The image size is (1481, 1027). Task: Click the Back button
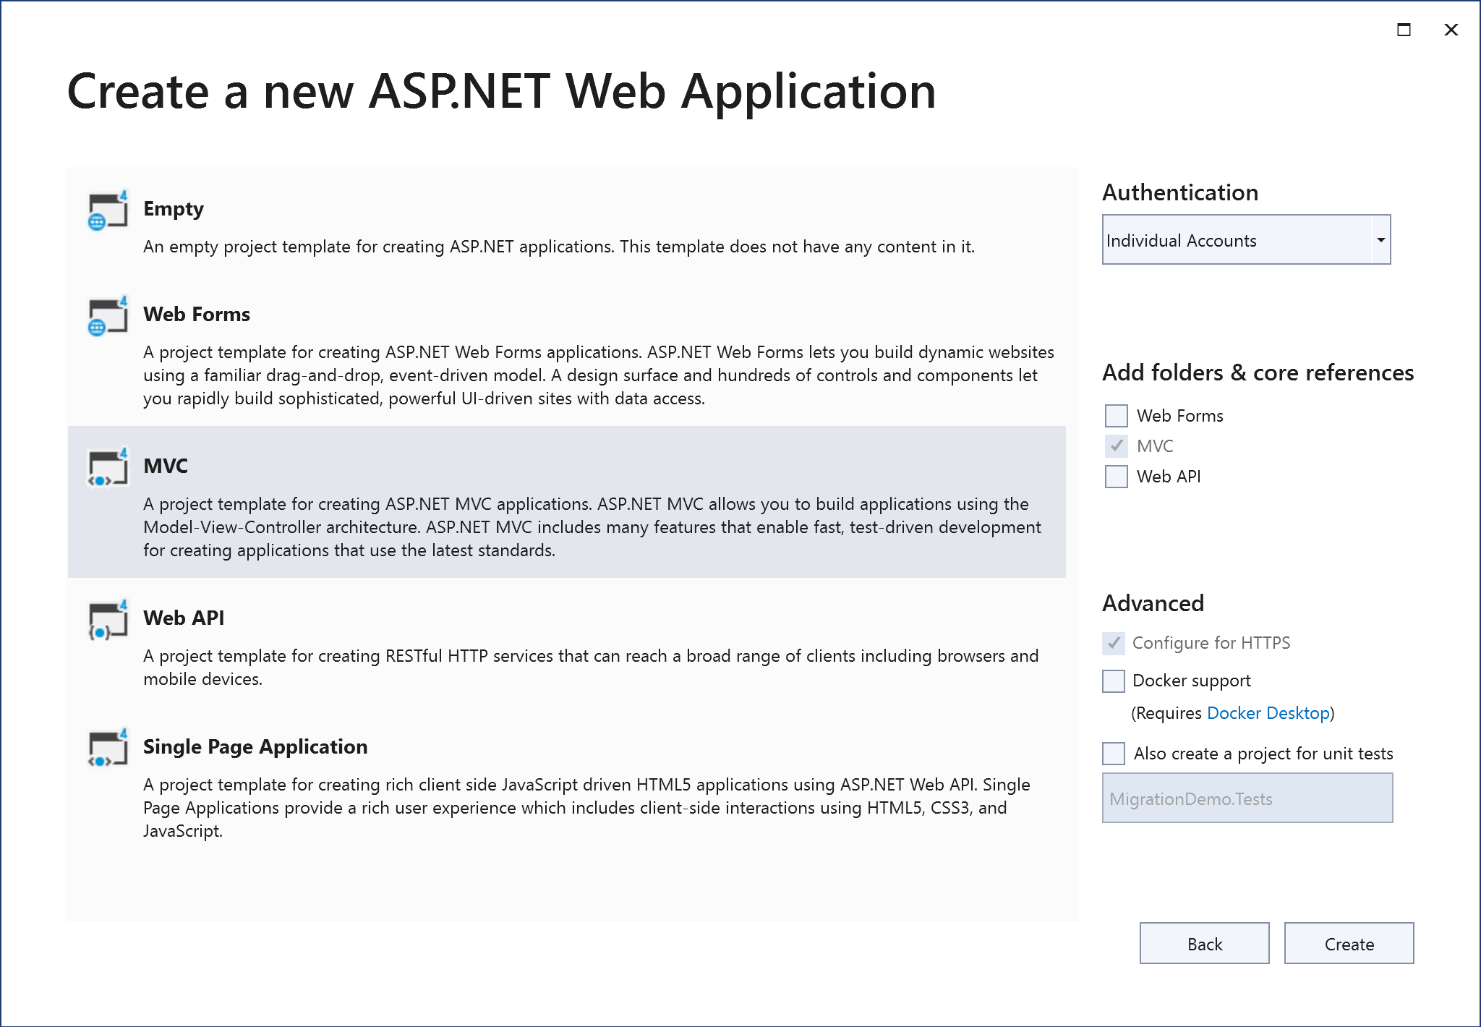tap(1205, 943)
